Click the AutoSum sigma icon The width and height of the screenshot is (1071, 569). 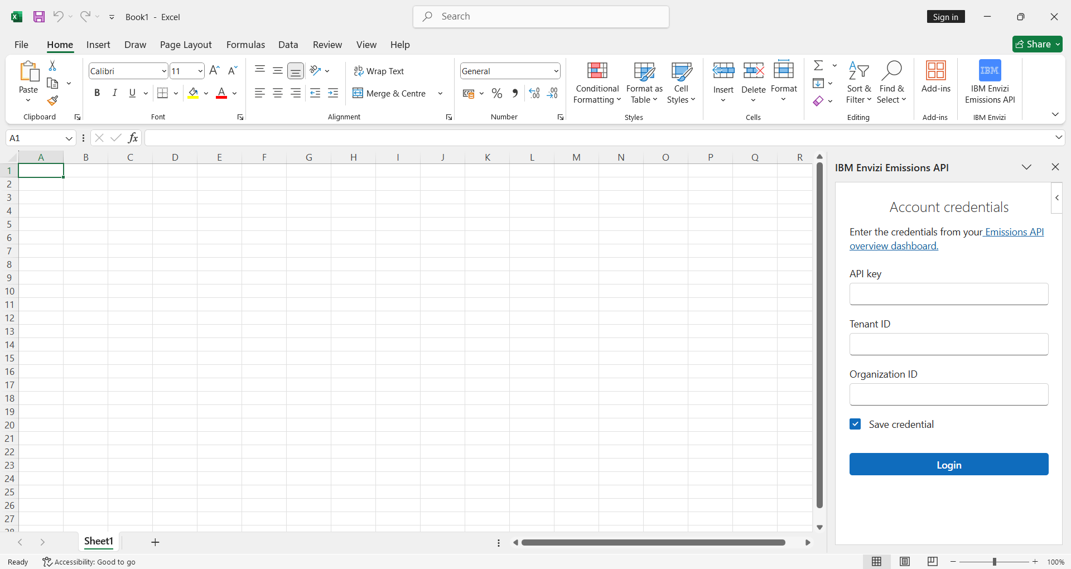818,66
